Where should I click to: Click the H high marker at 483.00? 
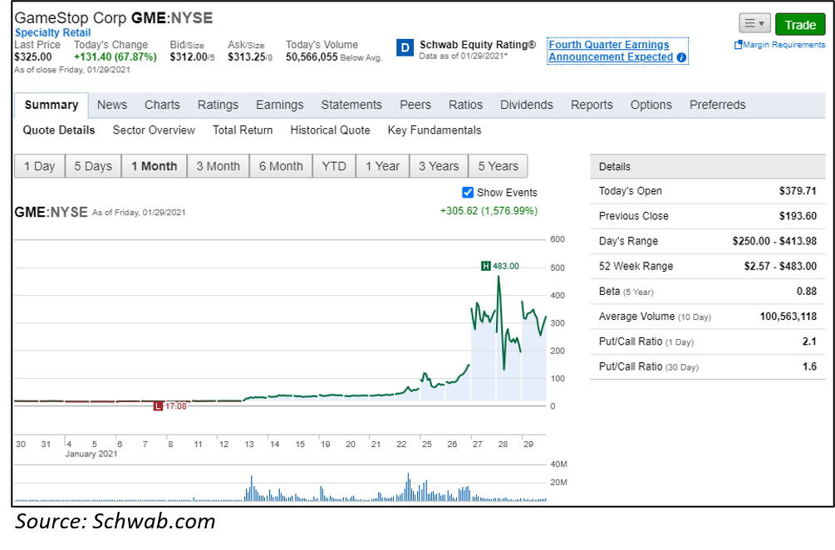pyautogui.click(x=486, y=266)
